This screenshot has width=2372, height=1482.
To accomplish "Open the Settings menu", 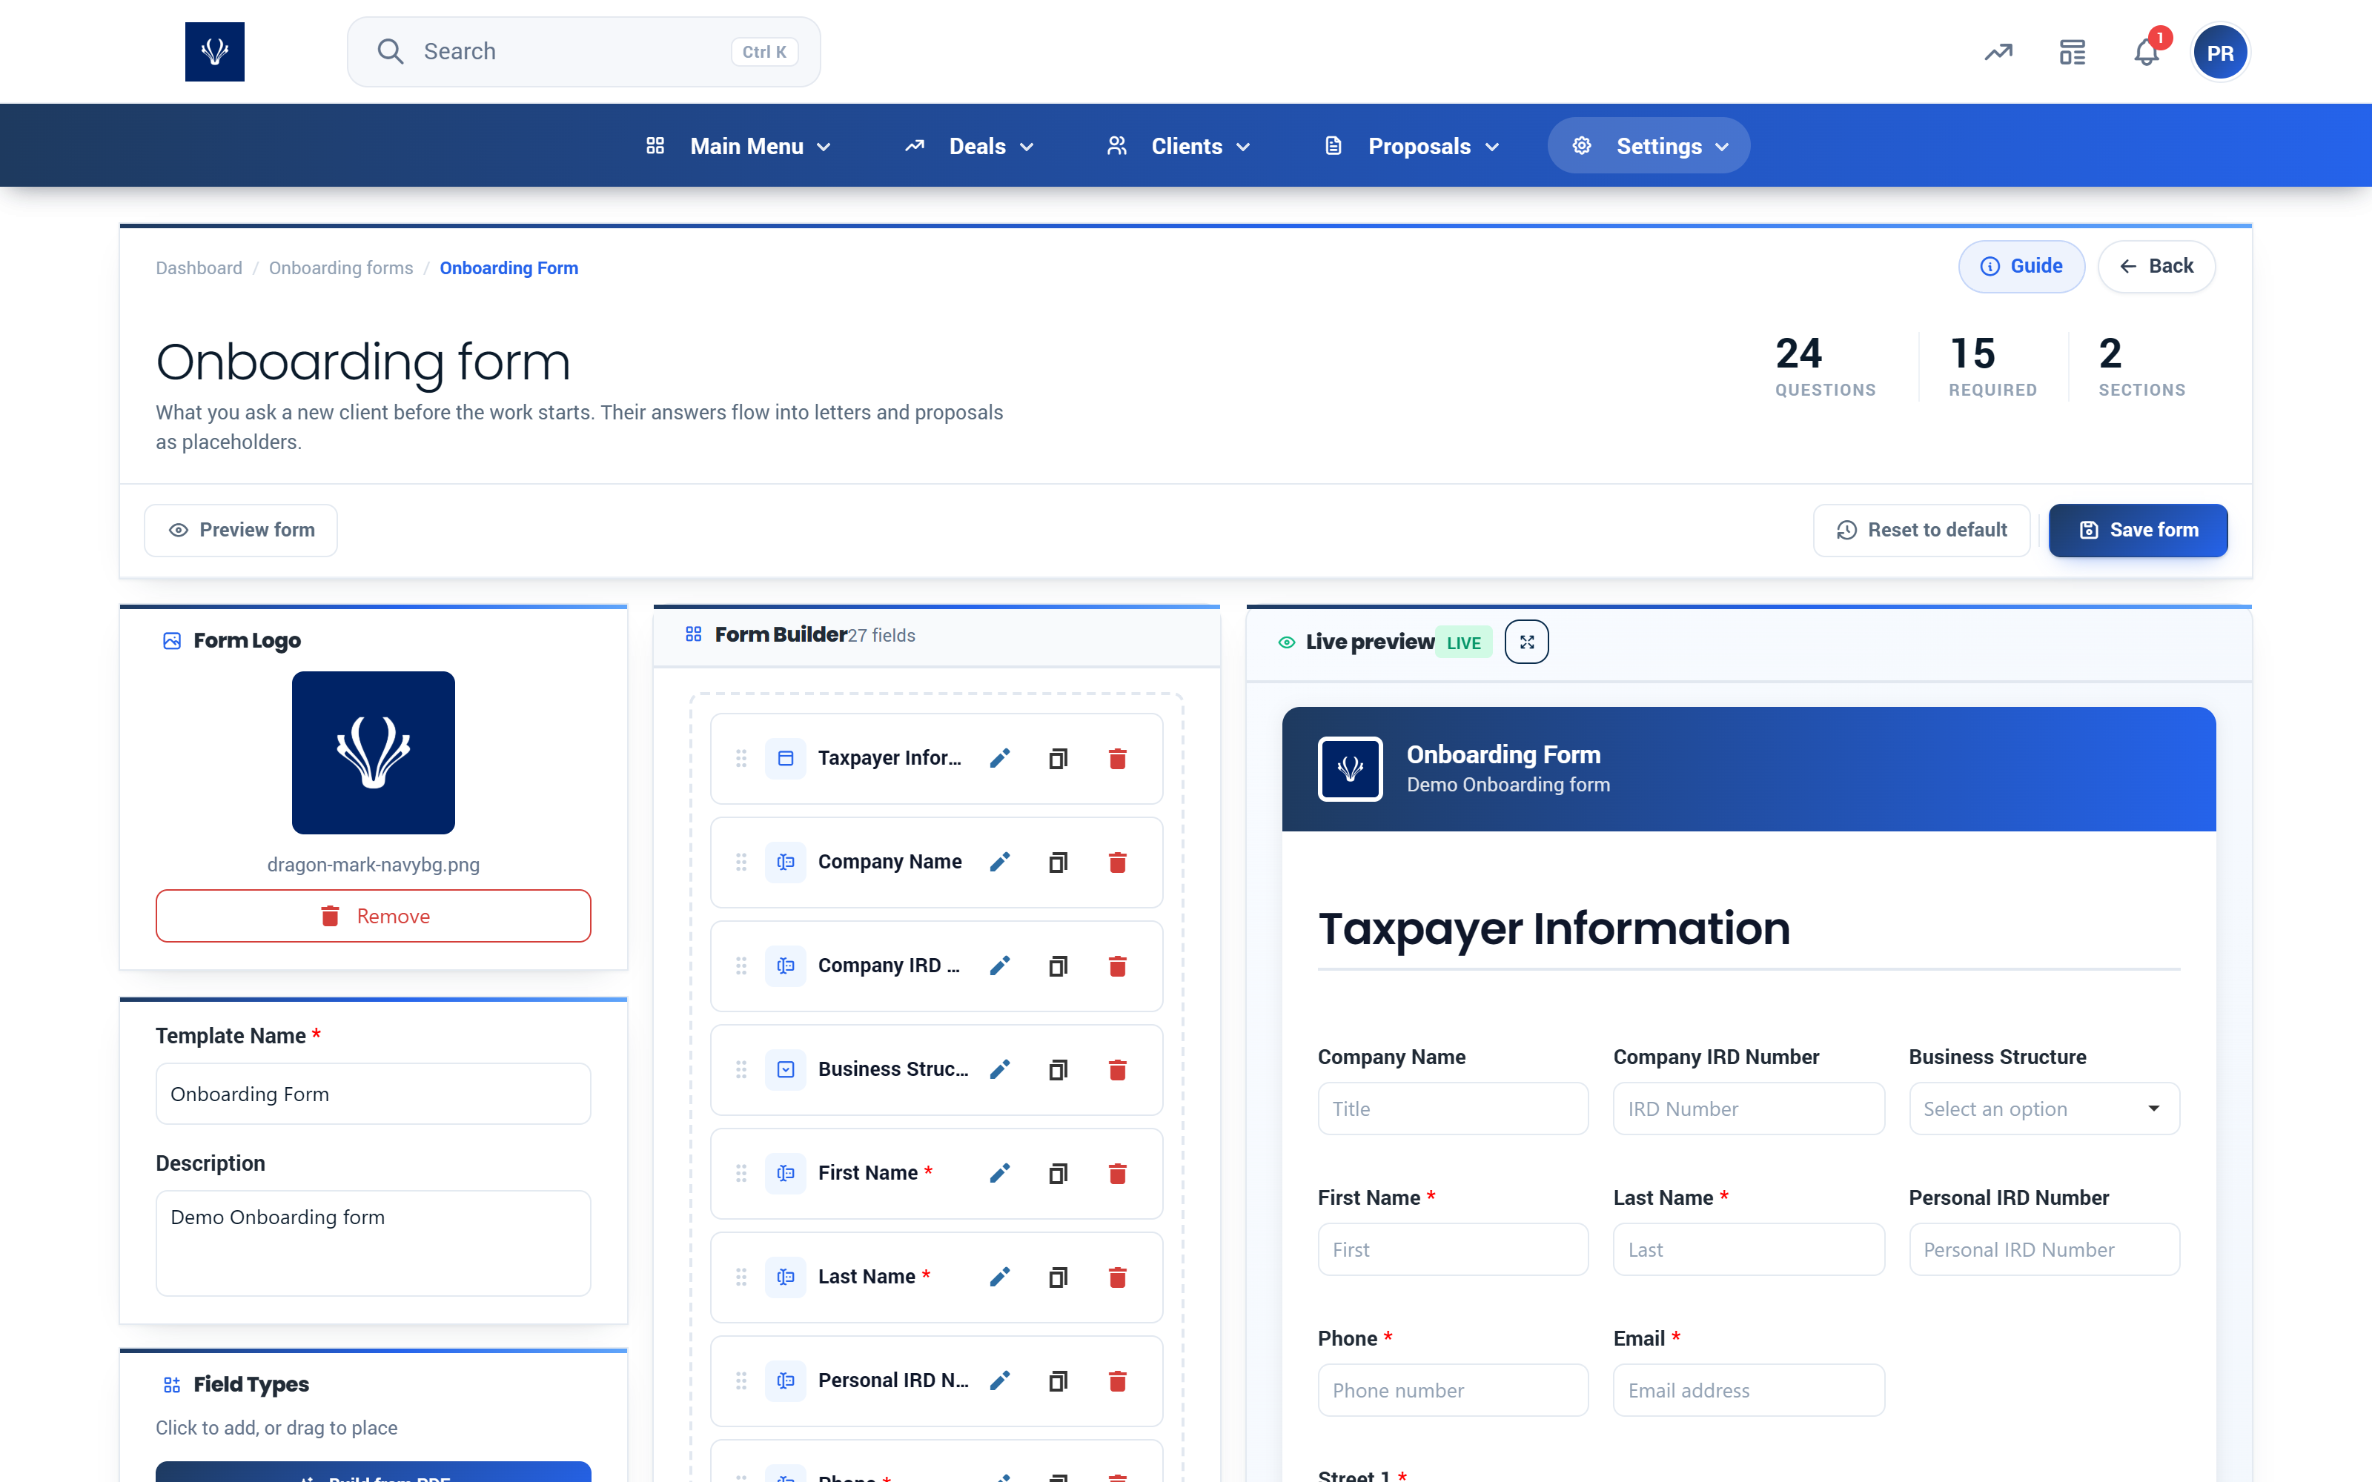I will 1649,146.
